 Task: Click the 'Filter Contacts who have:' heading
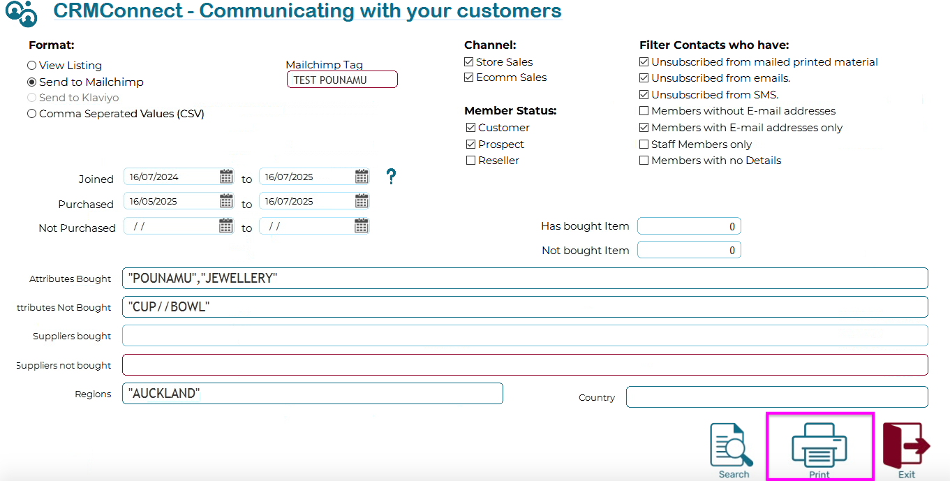tap(714, 45)
